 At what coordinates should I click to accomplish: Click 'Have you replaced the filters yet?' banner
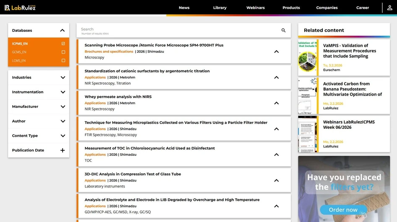tap(344, 182)
